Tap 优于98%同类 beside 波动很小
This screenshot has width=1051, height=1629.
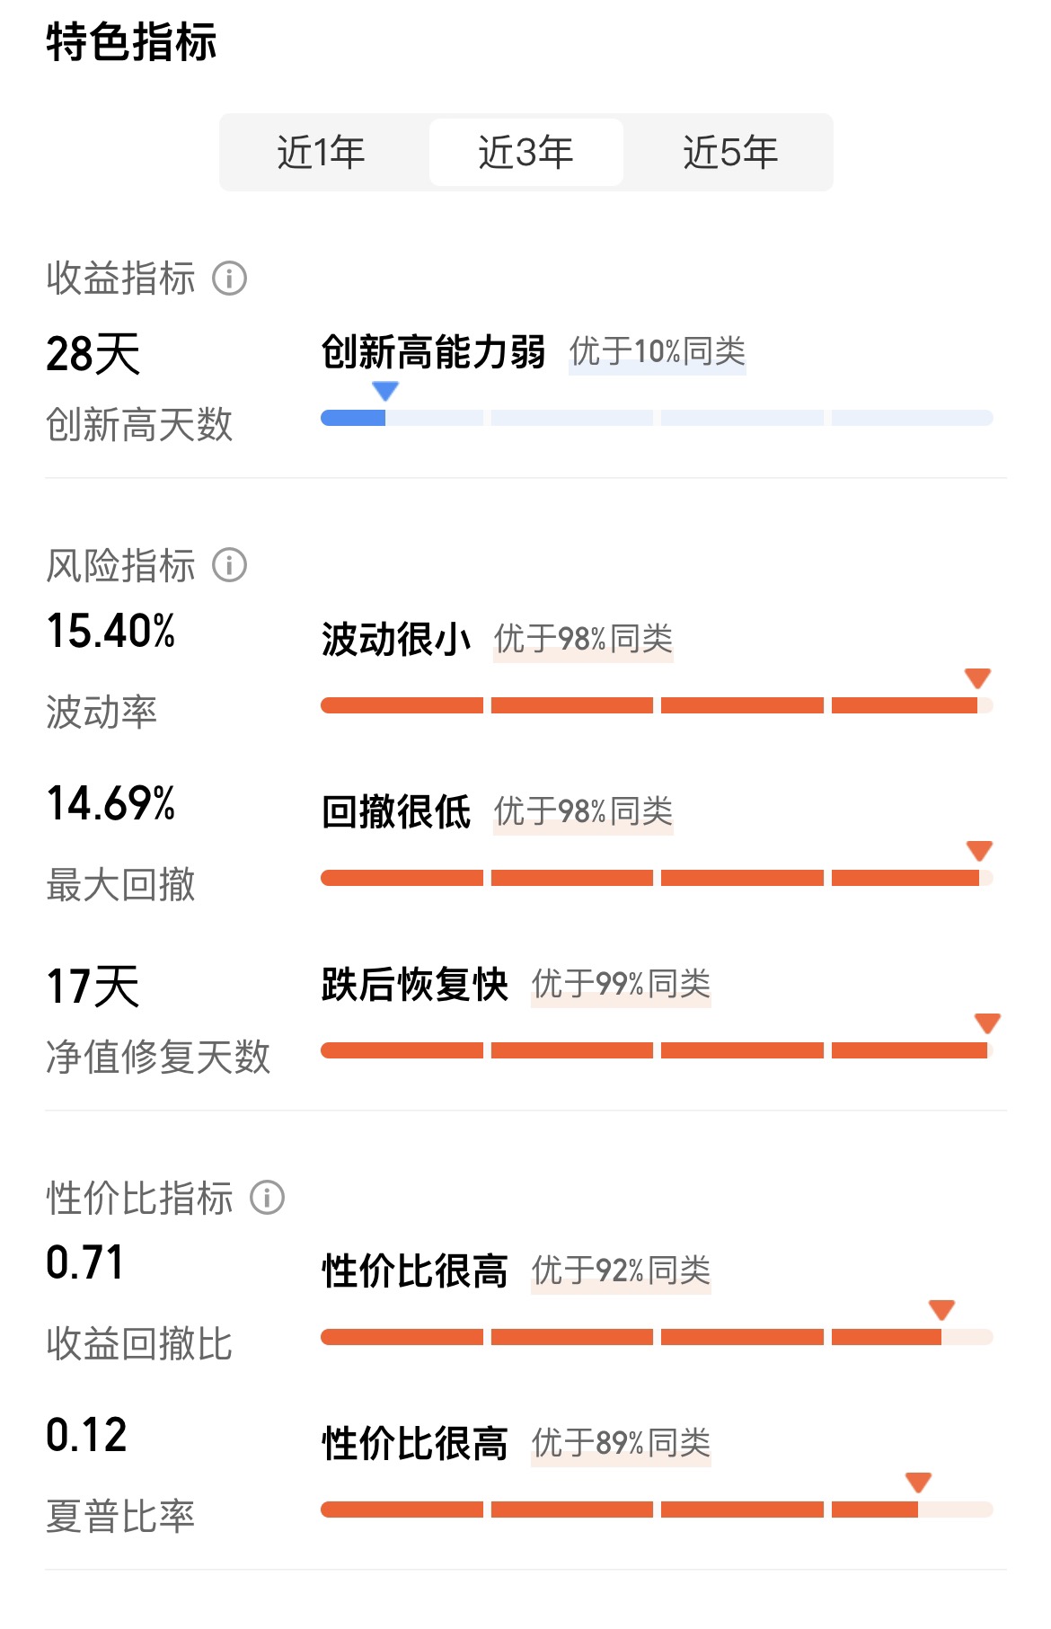(x=583, y=640)
